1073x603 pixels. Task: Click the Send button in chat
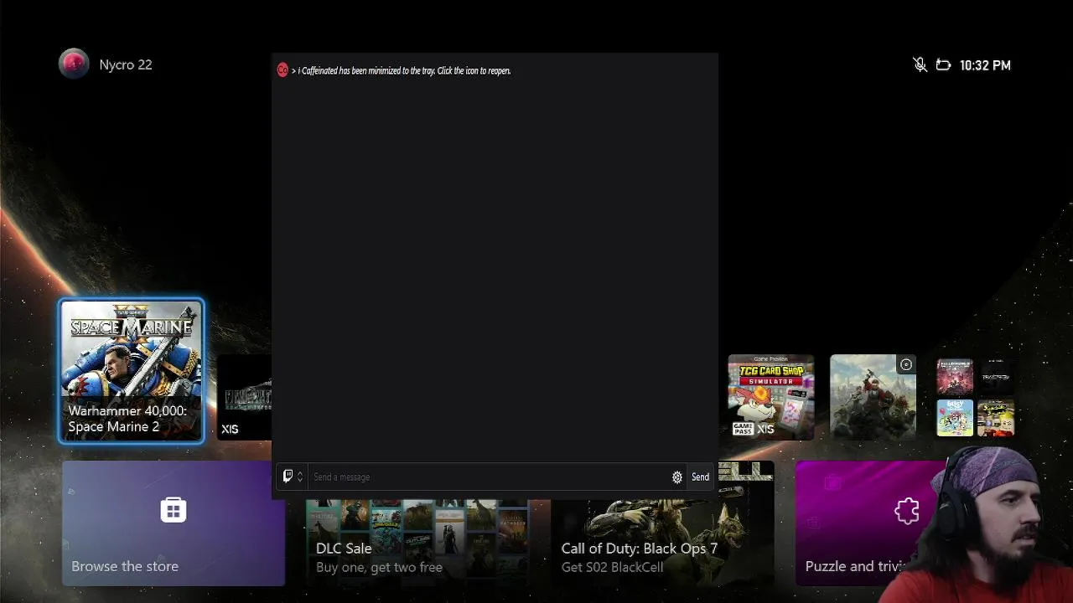click(700, 477)
